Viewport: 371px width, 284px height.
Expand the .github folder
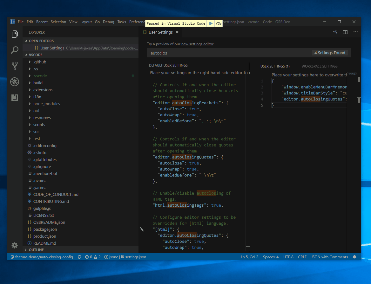pos(80,62)
